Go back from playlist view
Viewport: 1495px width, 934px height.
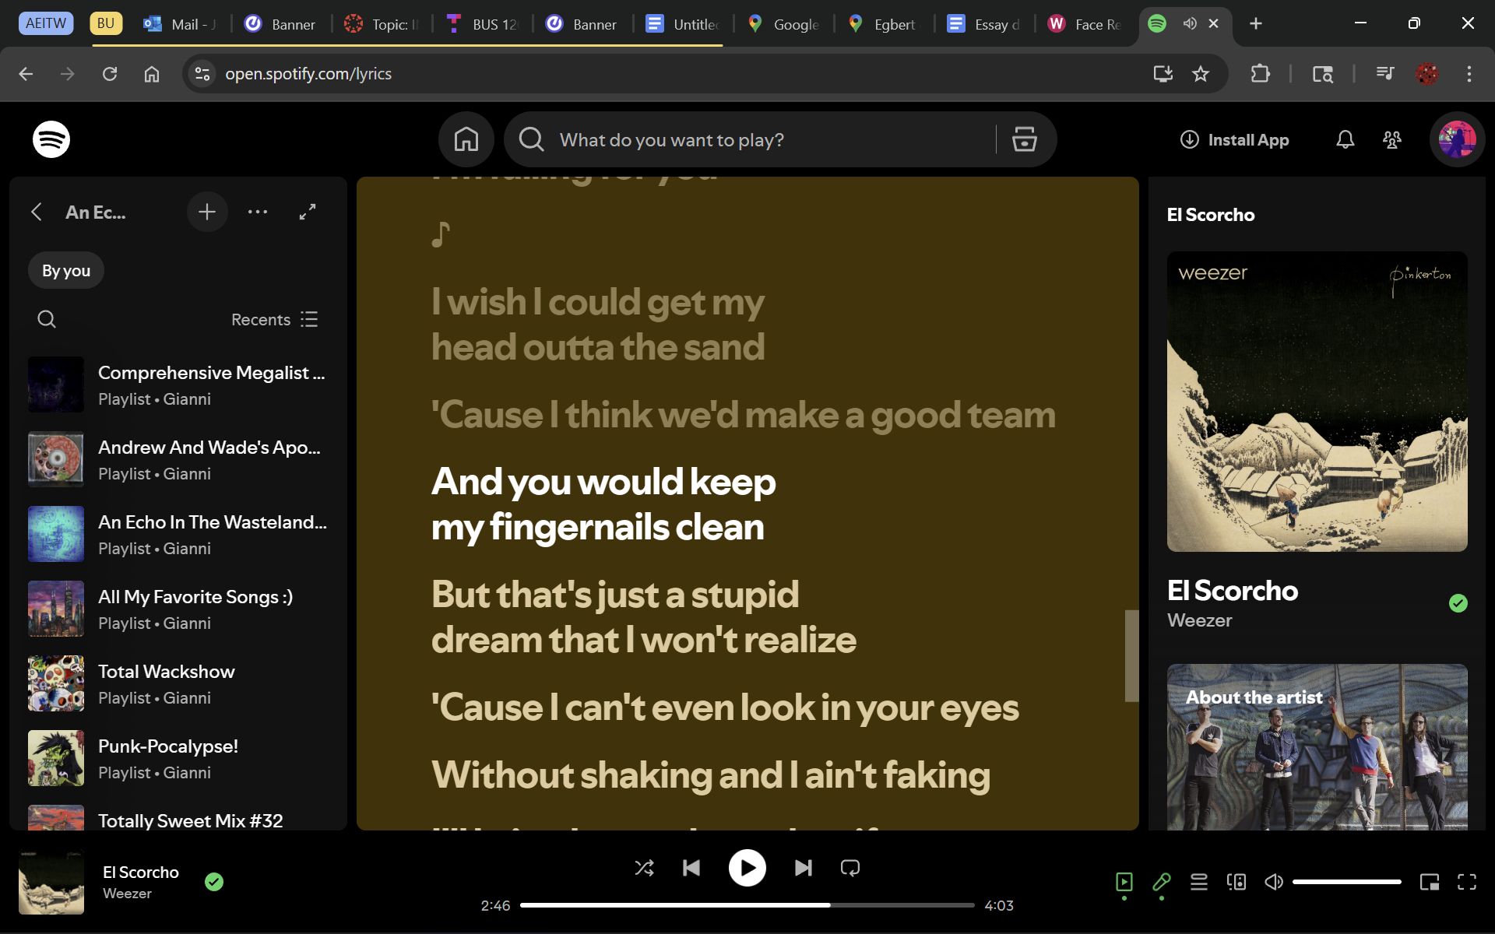click(37, 212)
